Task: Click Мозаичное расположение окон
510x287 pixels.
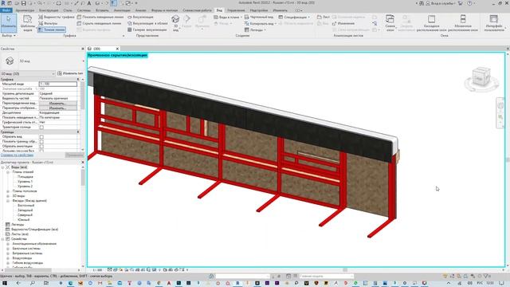Action: [463, 23]
